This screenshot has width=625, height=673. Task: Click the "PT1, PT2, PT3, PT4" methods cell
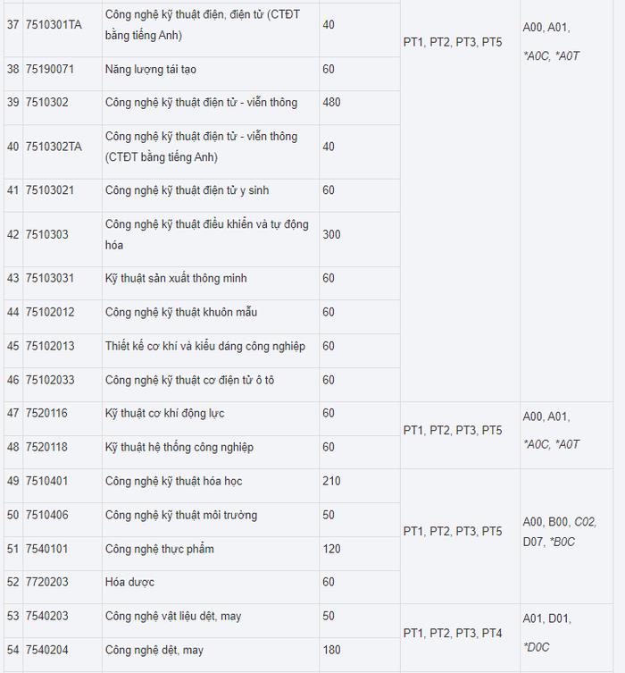pos(453,633)
